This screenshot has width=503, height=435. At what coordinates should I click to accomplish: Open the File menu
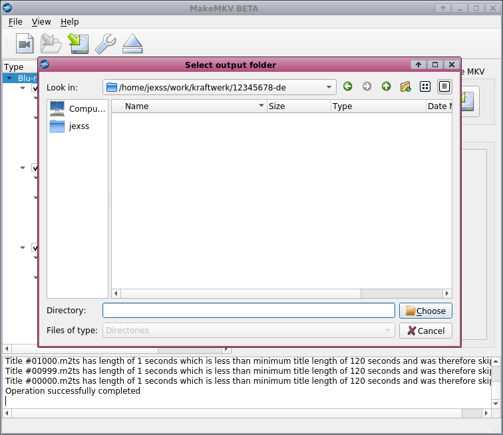[x=15, y=22]
